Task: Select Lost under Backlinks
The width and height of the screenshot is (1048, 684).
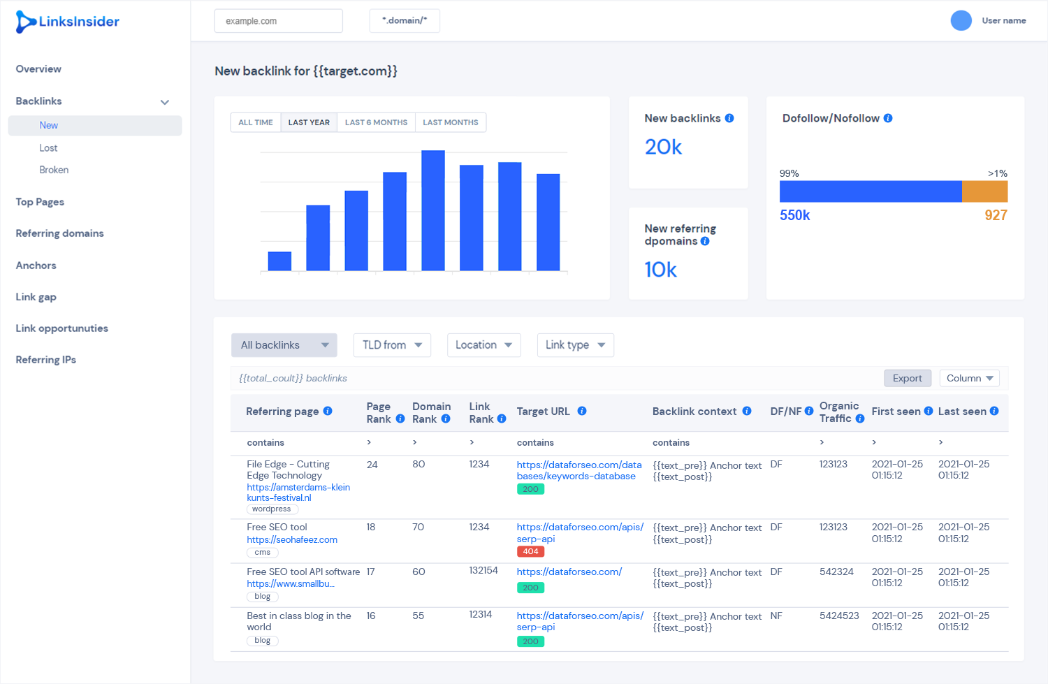Action: click(x=48, y=148)
